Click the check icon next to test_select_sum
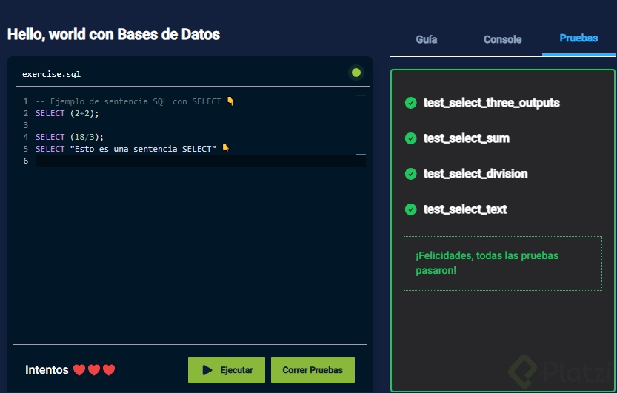 click(411, 138)
